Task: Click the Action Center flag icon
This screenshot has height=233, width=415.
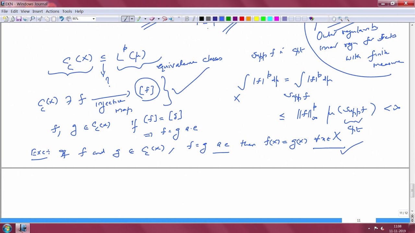Action: pyautogui.click(x=376, y=228)
